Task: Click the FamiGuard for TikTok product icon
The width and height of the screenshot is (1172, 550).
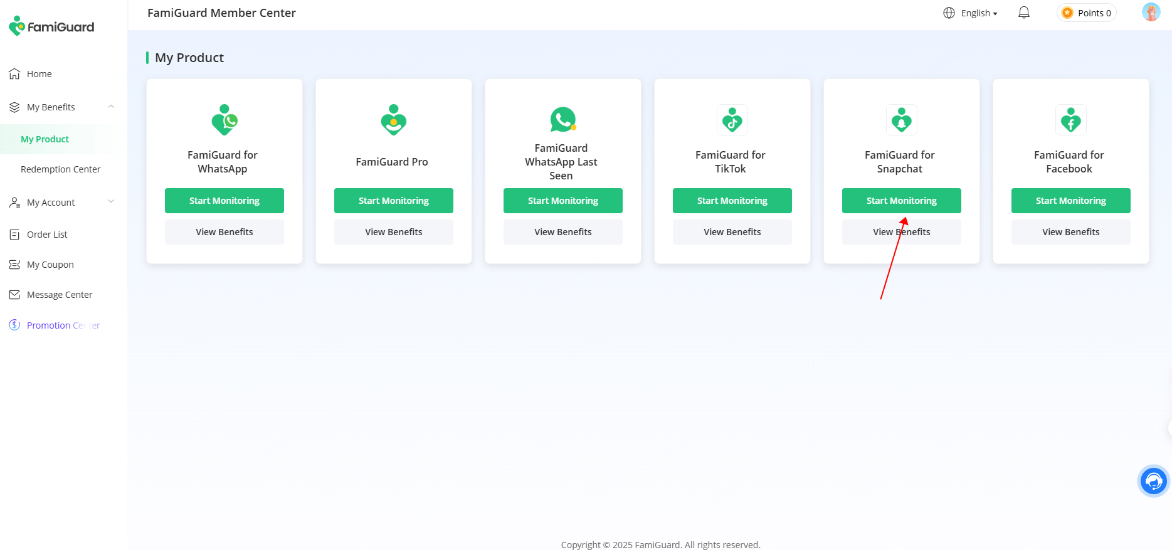Action: [732, 120]
